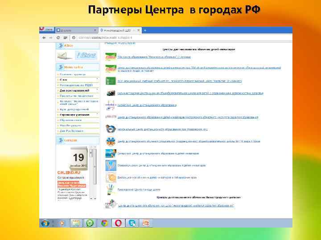Open the Нижегородский институт развития образования link
Screen dimensions: 321x240
click(176, 205)
